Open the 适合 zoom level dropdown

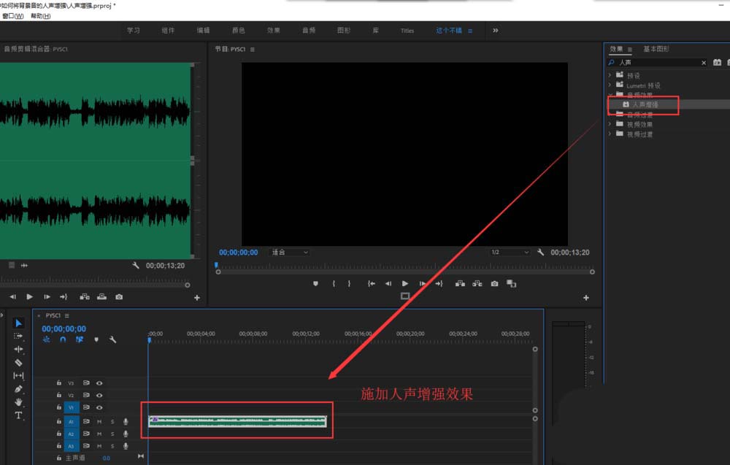click(289, 253)
